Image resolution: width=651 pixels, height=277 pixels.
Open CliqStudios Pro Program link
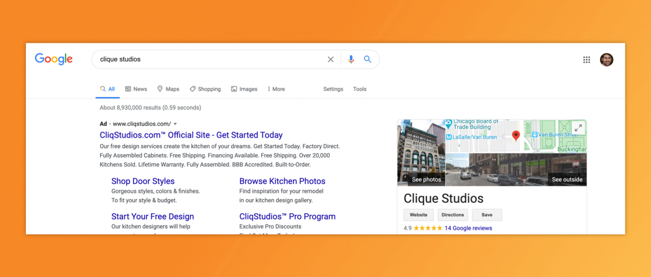click(288, 216)
